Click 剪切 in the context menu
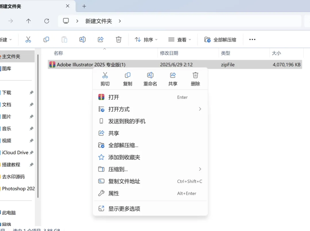 (105, 79)
